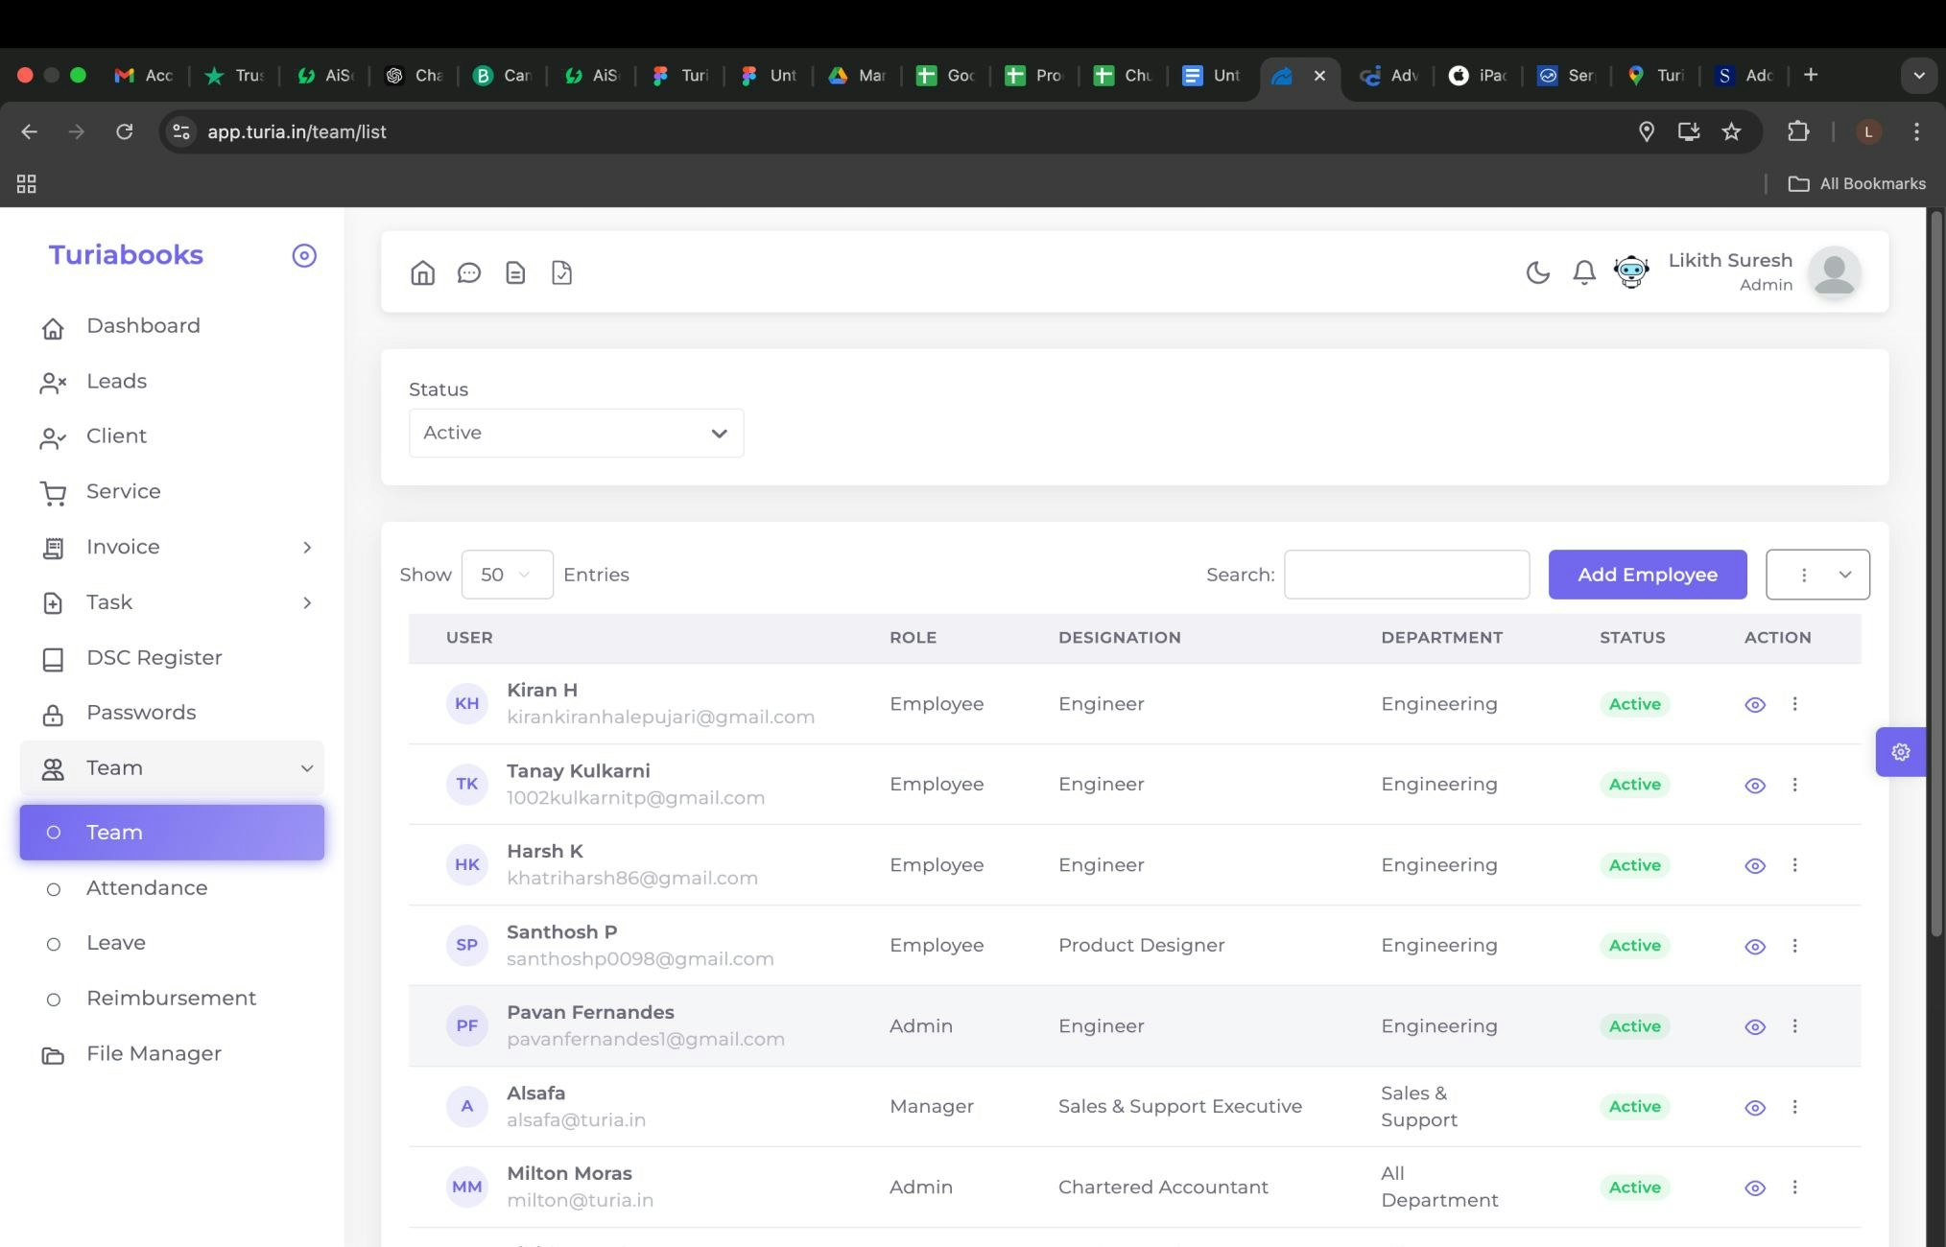Image resolution: width=1946 pixels, height=1247 pixels.
Task: View Harsh K with eye icon
Action: pyautogui.click(x=1754, y=866)
